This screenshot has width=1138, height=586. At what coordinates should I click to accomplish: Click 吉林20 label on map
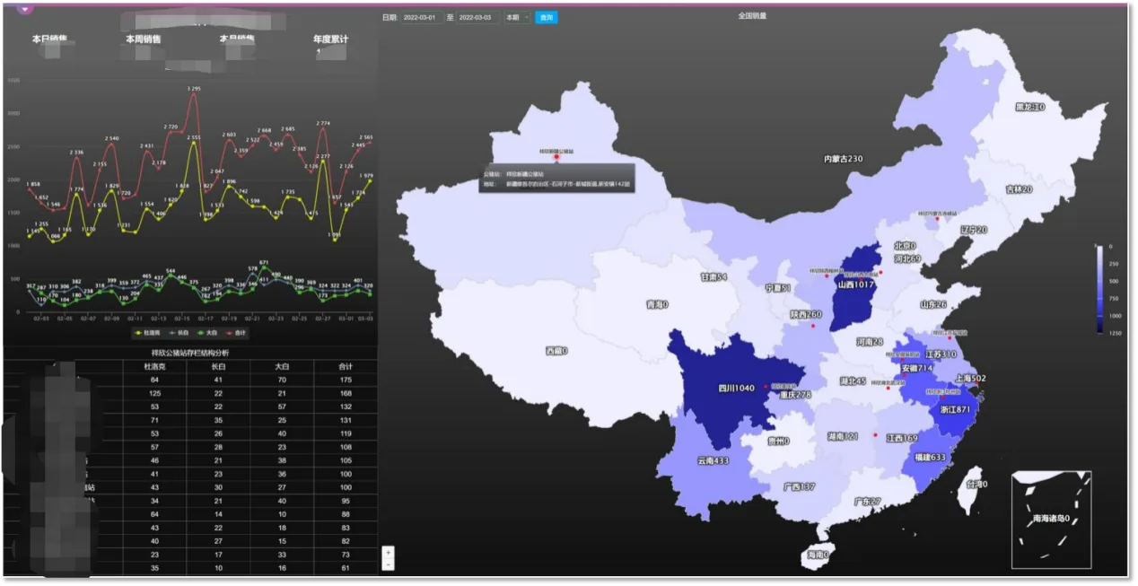tap(1020, 189)
